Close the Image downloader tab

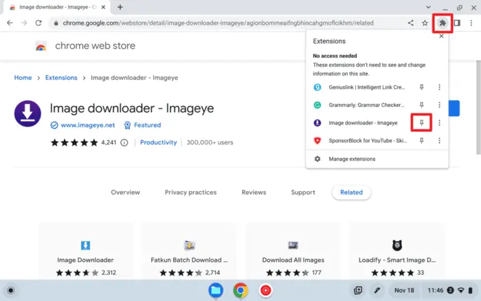[103, 7]
